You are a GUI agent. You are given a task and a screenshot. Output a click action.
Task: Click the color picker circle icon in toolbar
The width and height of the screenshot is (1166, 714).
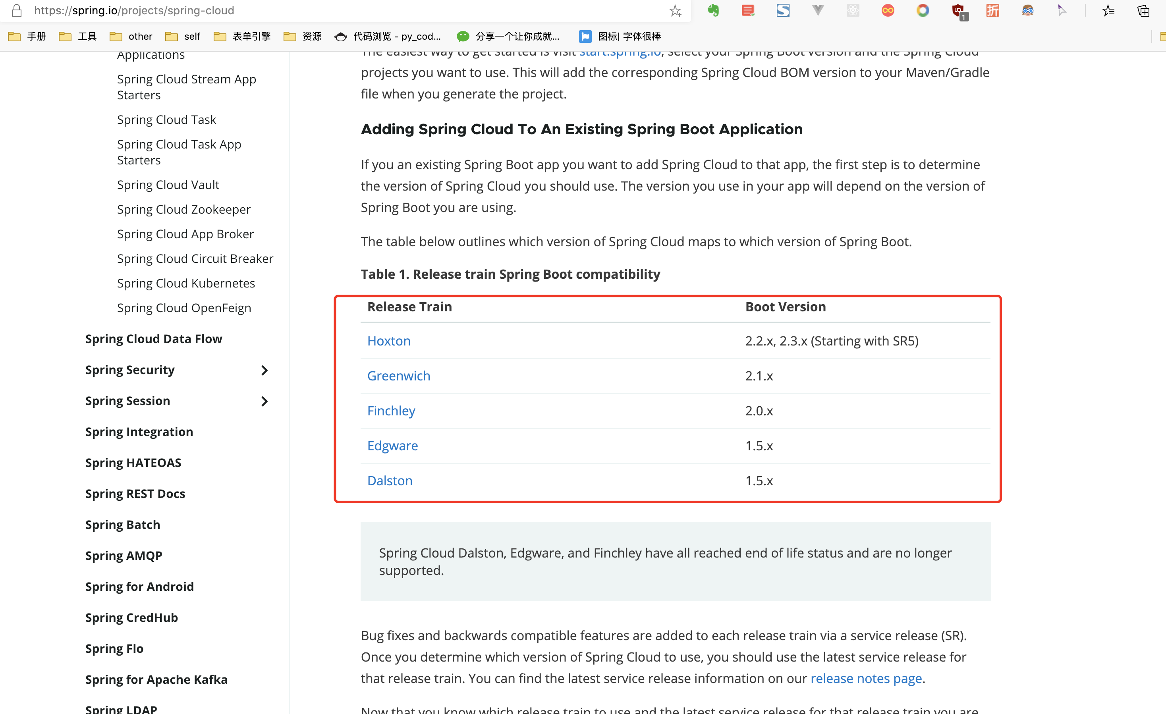click(922, 12)
